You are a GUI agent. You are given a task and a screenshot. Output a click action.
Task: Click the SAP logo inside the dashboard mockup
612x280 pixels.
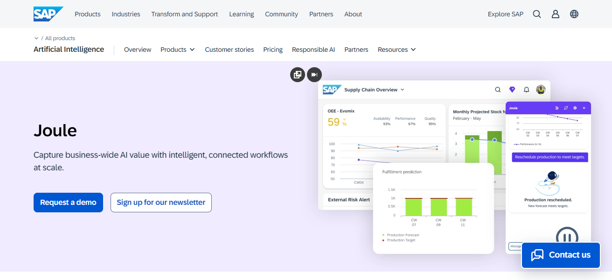pos(332,90)
